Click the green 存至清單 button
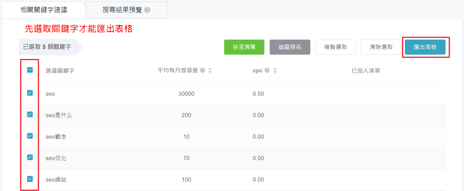 click(x=244, y=47)
